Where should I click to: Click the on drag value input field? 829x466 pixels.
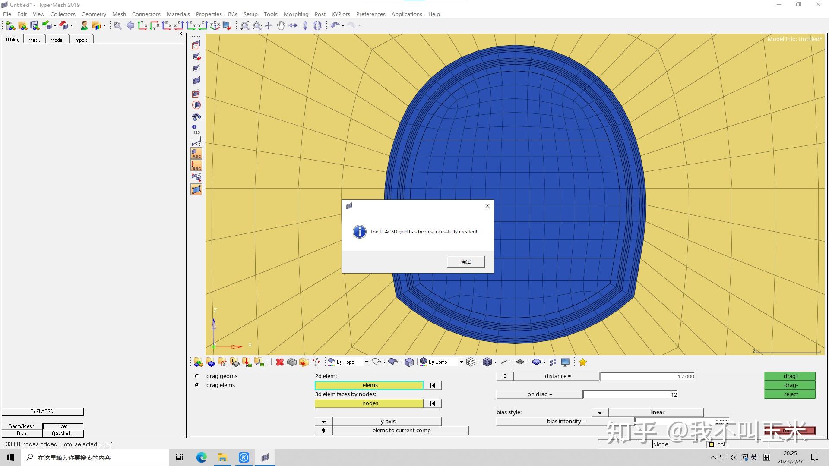pyautogui.click(x=630, y=394)
